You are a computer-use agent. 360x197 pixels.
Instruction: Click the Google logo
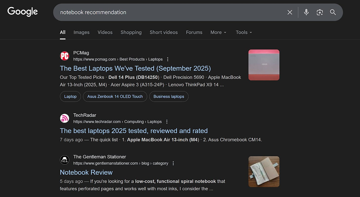click(22, 12)
